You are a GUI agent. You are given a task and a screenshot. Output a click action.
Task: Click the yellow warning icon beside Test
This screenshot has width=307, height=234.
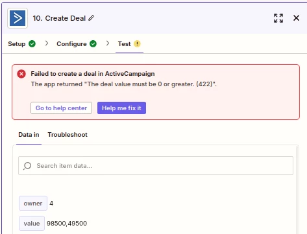coord(137,43)
